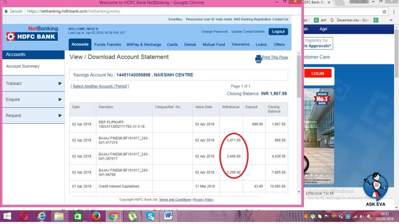Click the network signal icon in system tray
Screen dimensions: 399x224
point(355,217)
